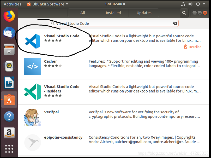Click the Visual Studio Code blue logo
Screen dimensions: 211x158
pyautogui.click(x=33, y=41)
